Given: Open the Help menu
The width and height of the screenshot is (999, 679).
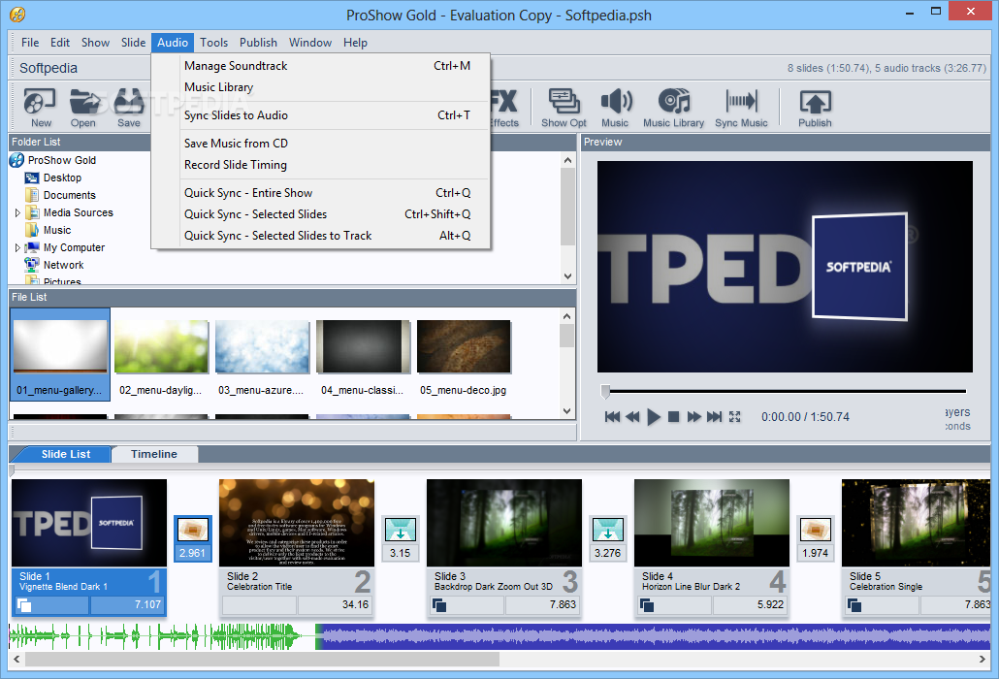Looking at the screenshot, I should [355, 43].
